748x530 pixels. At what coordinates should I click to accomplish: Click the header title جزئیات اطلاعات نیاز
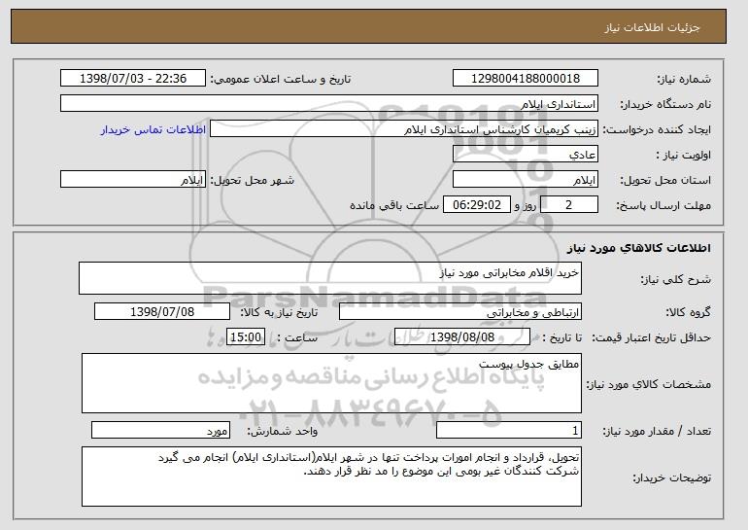click(652, 27)
